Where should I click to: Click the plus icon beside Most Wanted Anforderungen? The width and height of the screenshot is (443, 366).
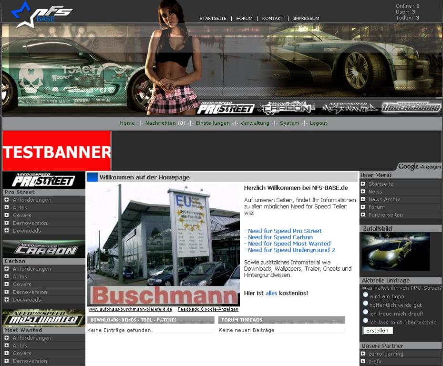(7, 338)
